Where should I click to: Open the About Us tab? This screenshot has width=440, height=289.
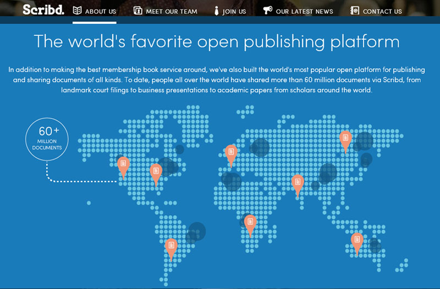point(101,12)
